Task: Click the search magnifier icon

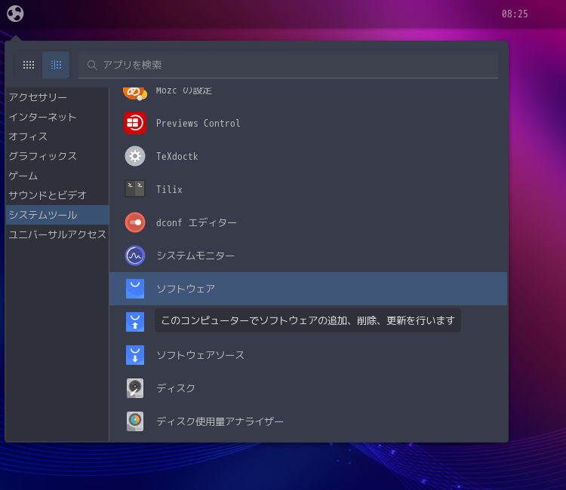Action: (92, 65)
